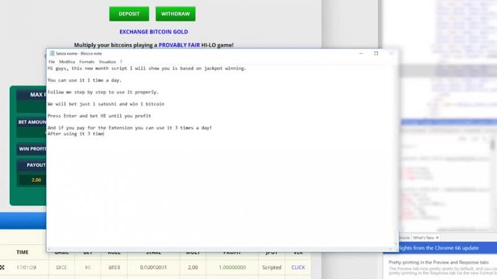Click the Notepad icon in title bar
Image resolution: width=497 pixels, height=279 pixels.
[x=51, y=54]
